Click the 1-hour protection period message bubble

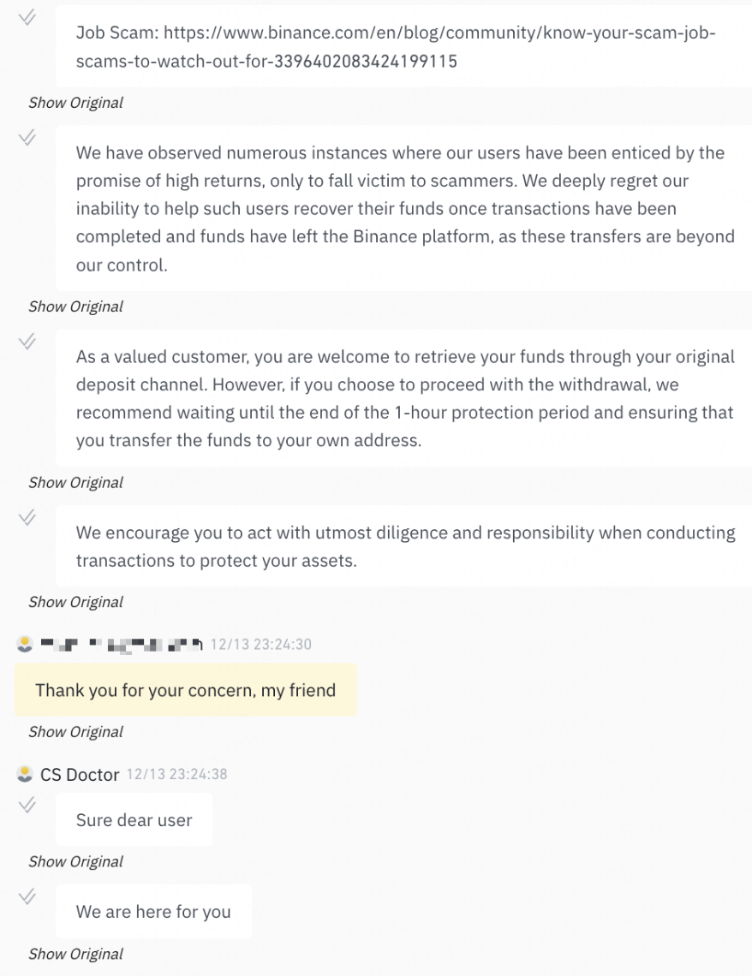[404, 399]
